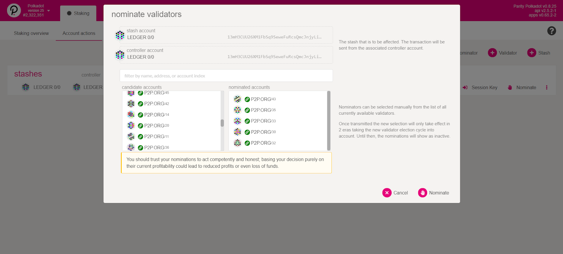The height and width of the screenshot is (254, 563).
Task: Click the Cancel X icon
Action: pyautogui.click(x=387, y=193)
